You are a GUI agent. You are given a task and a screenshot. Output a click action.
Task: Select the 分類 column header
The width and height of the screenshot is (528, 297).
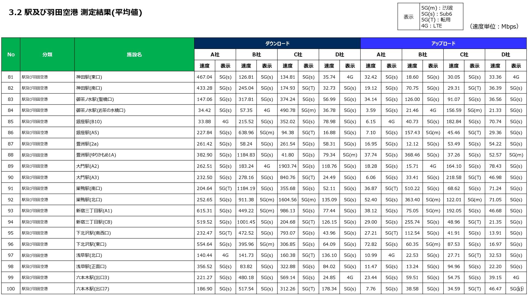[47, 54]
